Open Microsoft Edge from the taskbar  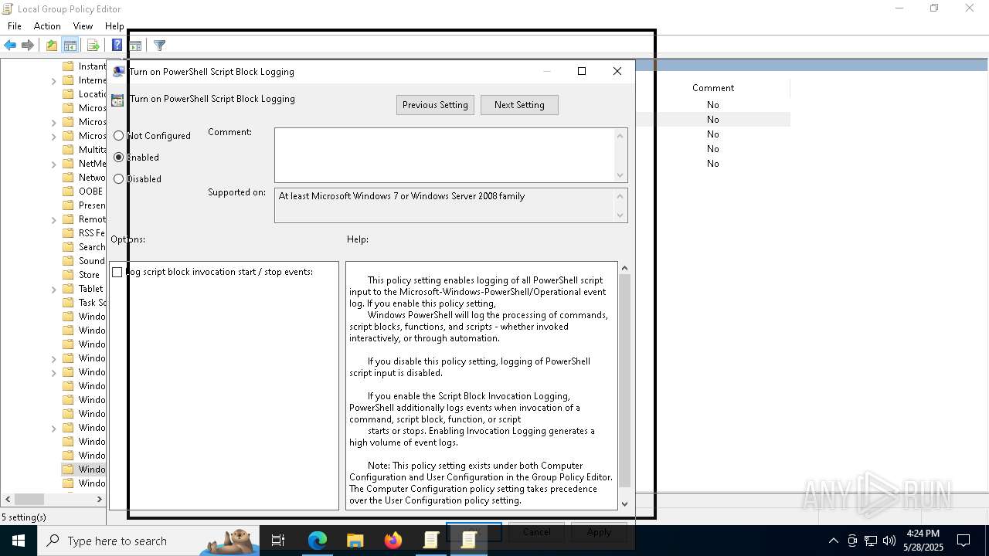(318, 541)
